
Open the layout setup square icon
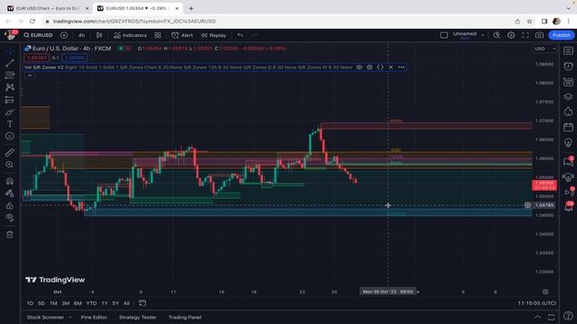point(444,35)
